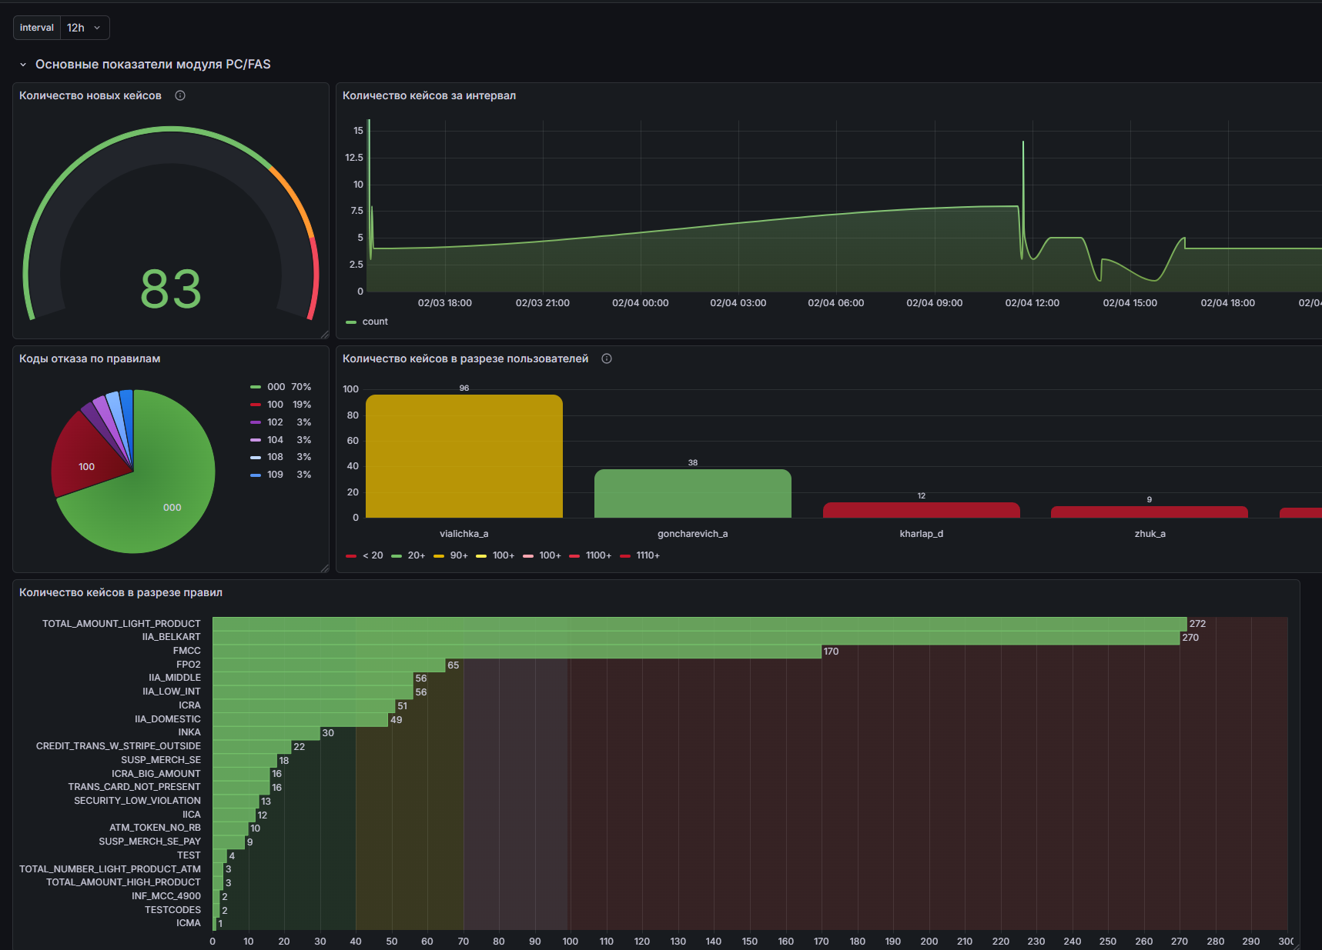This screenshot has width=1322, height=950.
Task: Toggle the "< 20" legend series
Action: coord(373,555)
